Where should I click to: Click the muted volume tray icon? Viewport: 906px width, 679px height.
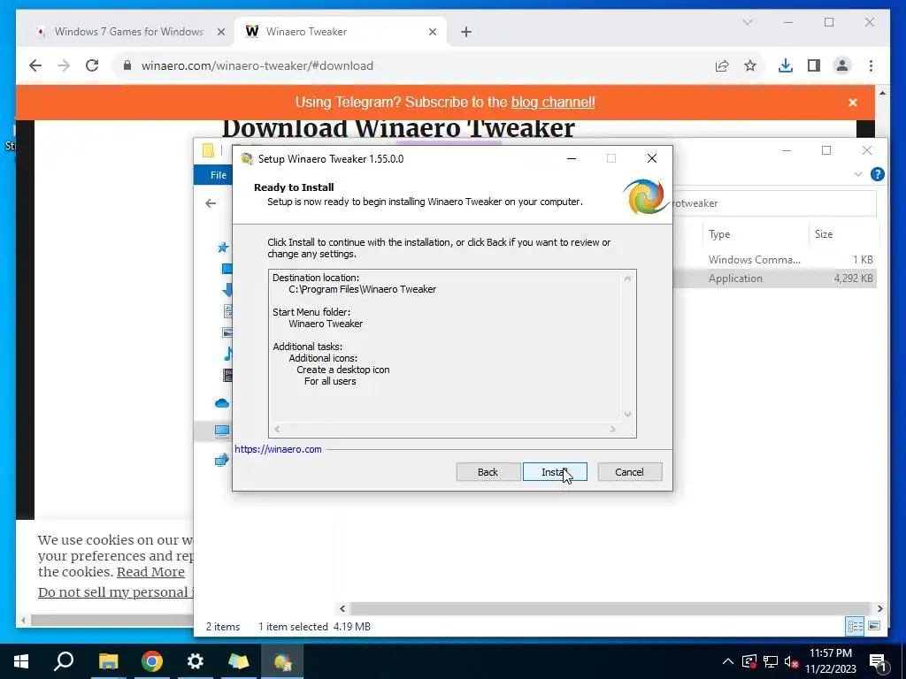pyautogui.click(x=792, y=661)
